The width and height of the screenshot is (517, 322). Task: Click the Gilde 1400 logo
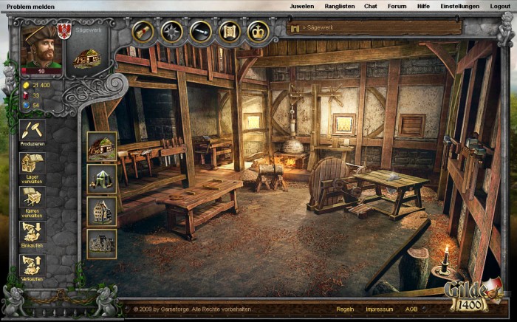(473, 295)
